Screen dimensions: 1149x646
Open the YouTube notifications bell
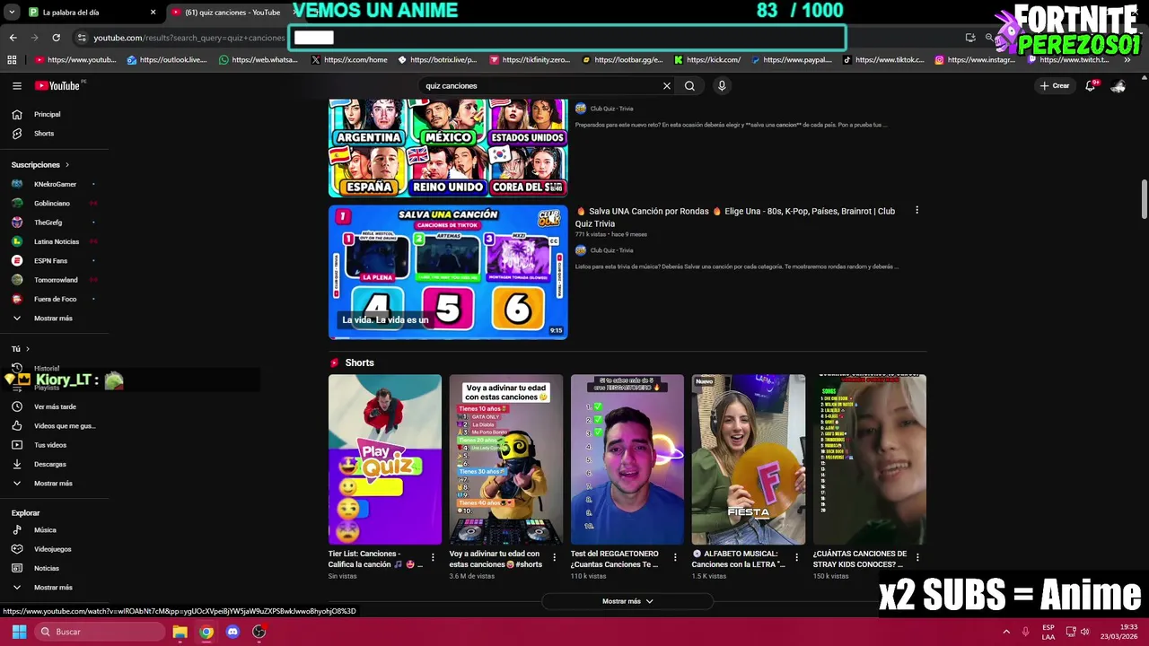(x=1090, y=86)
